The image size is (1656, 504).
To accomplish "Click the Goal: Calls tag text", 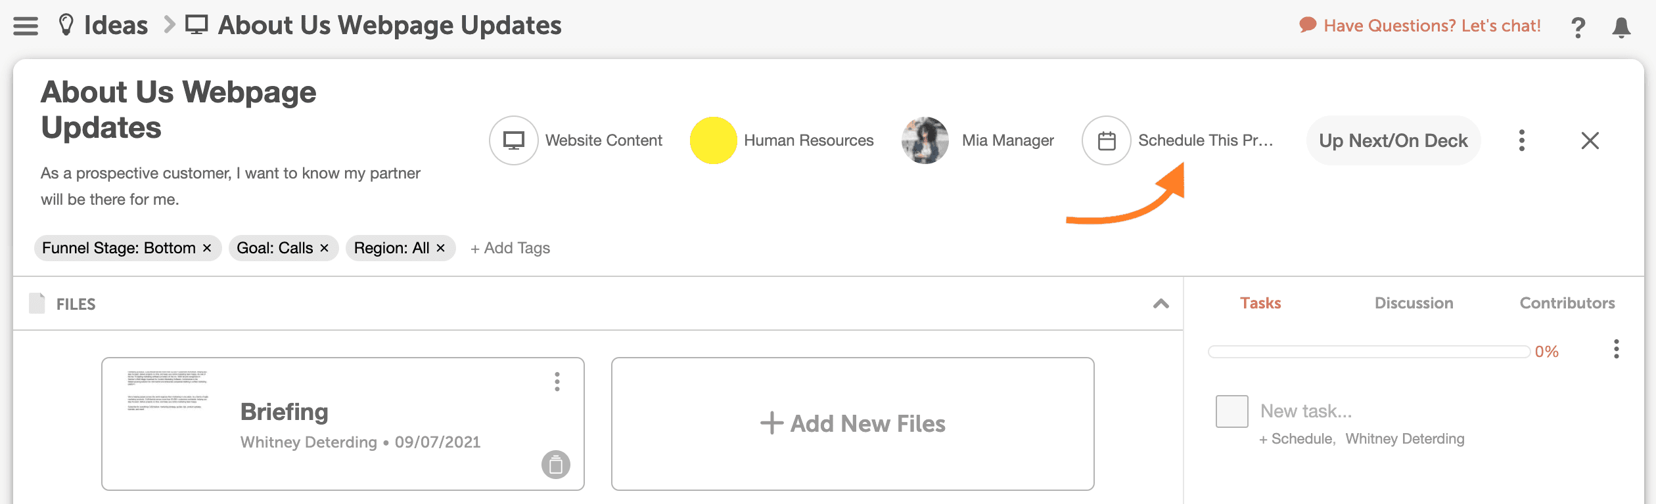I will click(x=275, y=248).
